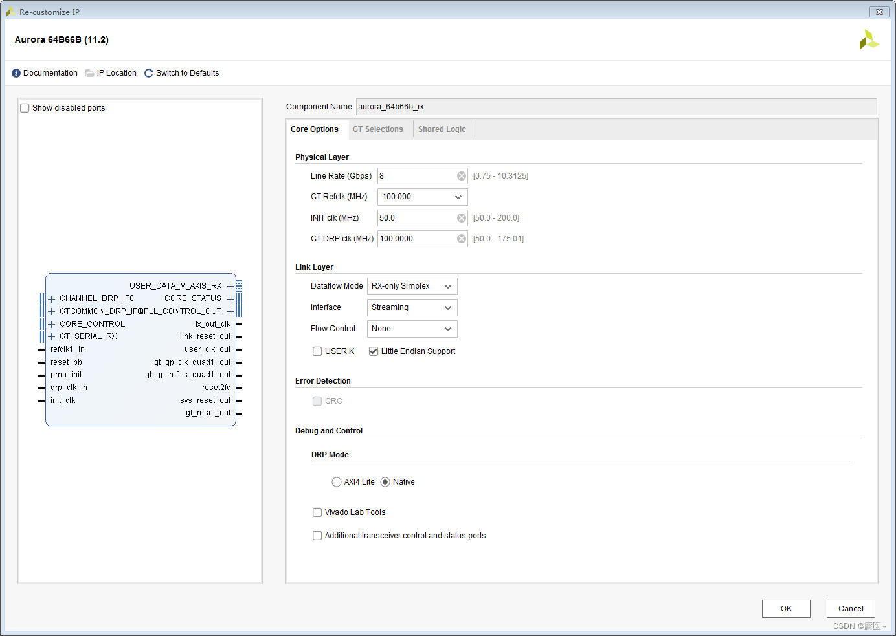Click the reset_pb port label
Screen dimensions: 896x636
(x=66, y=362)
